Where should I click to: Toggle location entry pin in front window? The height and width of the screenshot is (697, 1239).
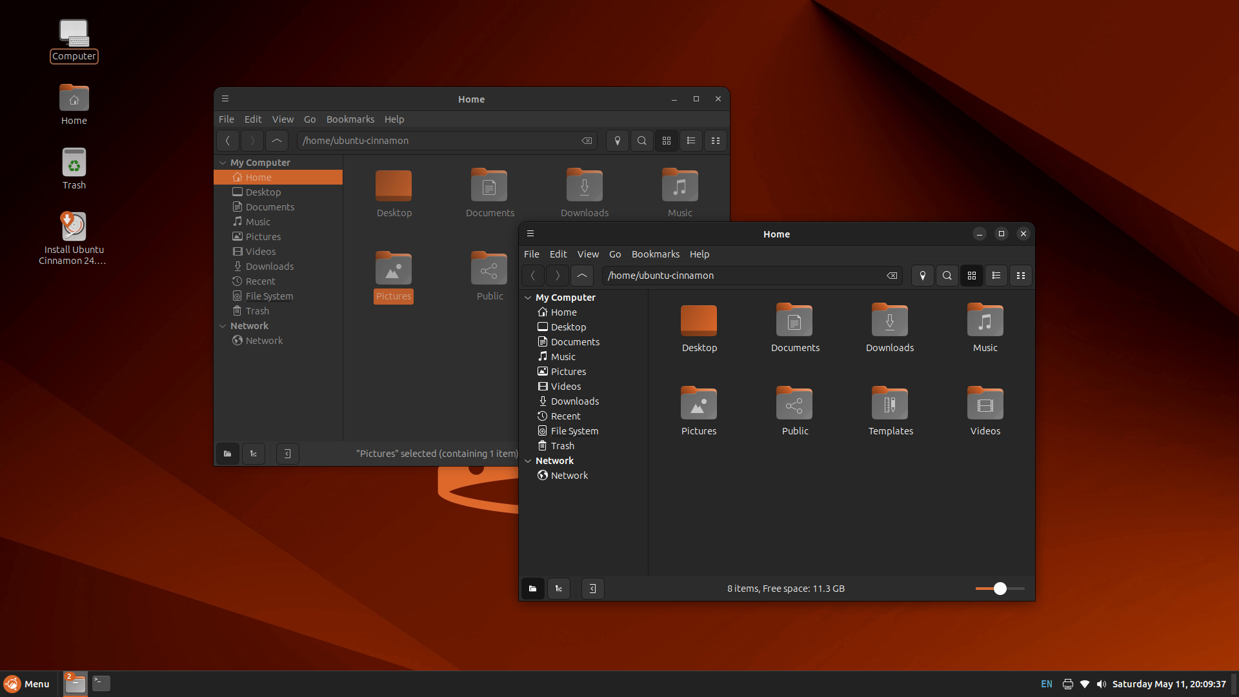click(922, 276)
